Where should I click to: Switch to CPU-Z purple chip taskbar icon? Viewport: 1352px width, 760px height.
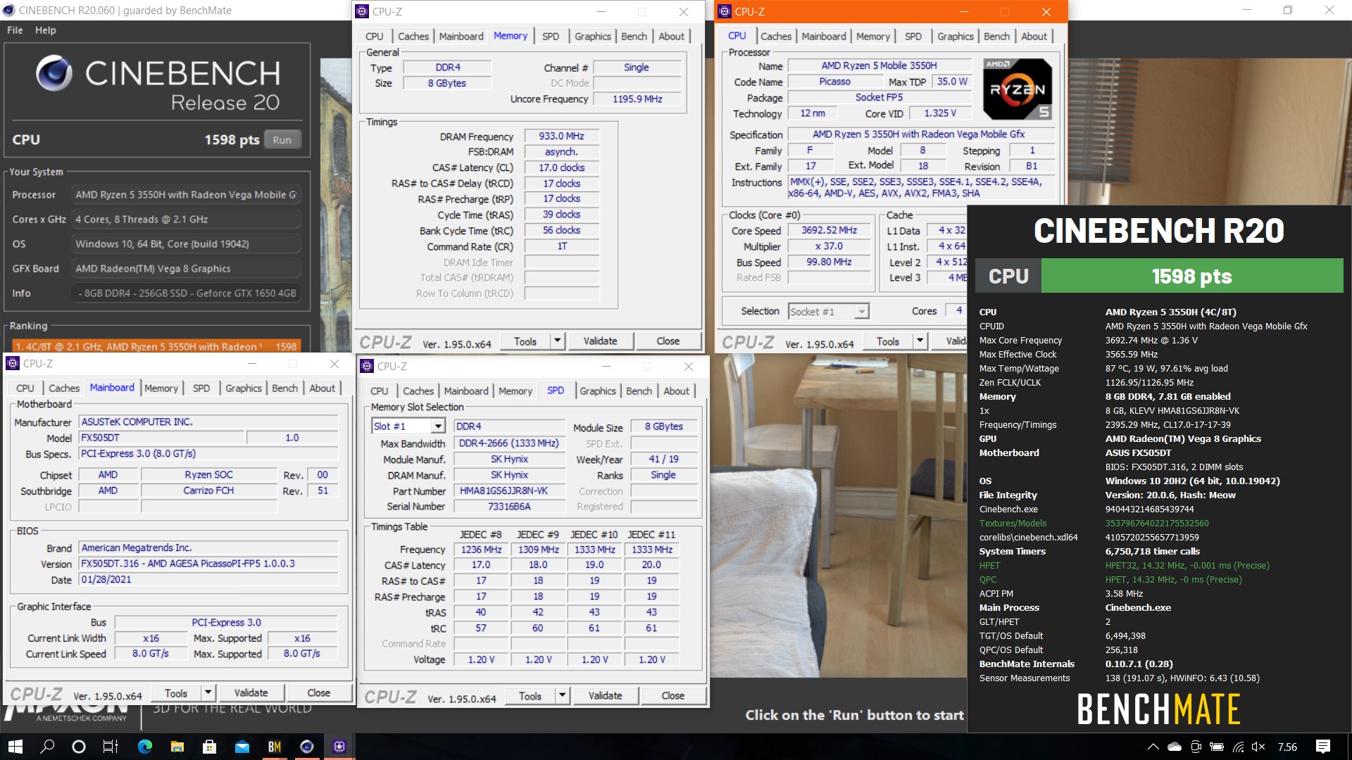pyautogui.click(x=339, y=747)
